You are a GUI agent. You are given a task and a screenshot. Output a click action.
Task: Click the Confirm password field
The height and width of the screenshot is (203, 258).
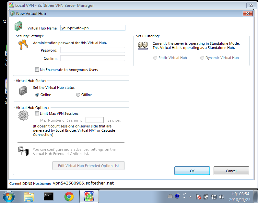[93, 58]
